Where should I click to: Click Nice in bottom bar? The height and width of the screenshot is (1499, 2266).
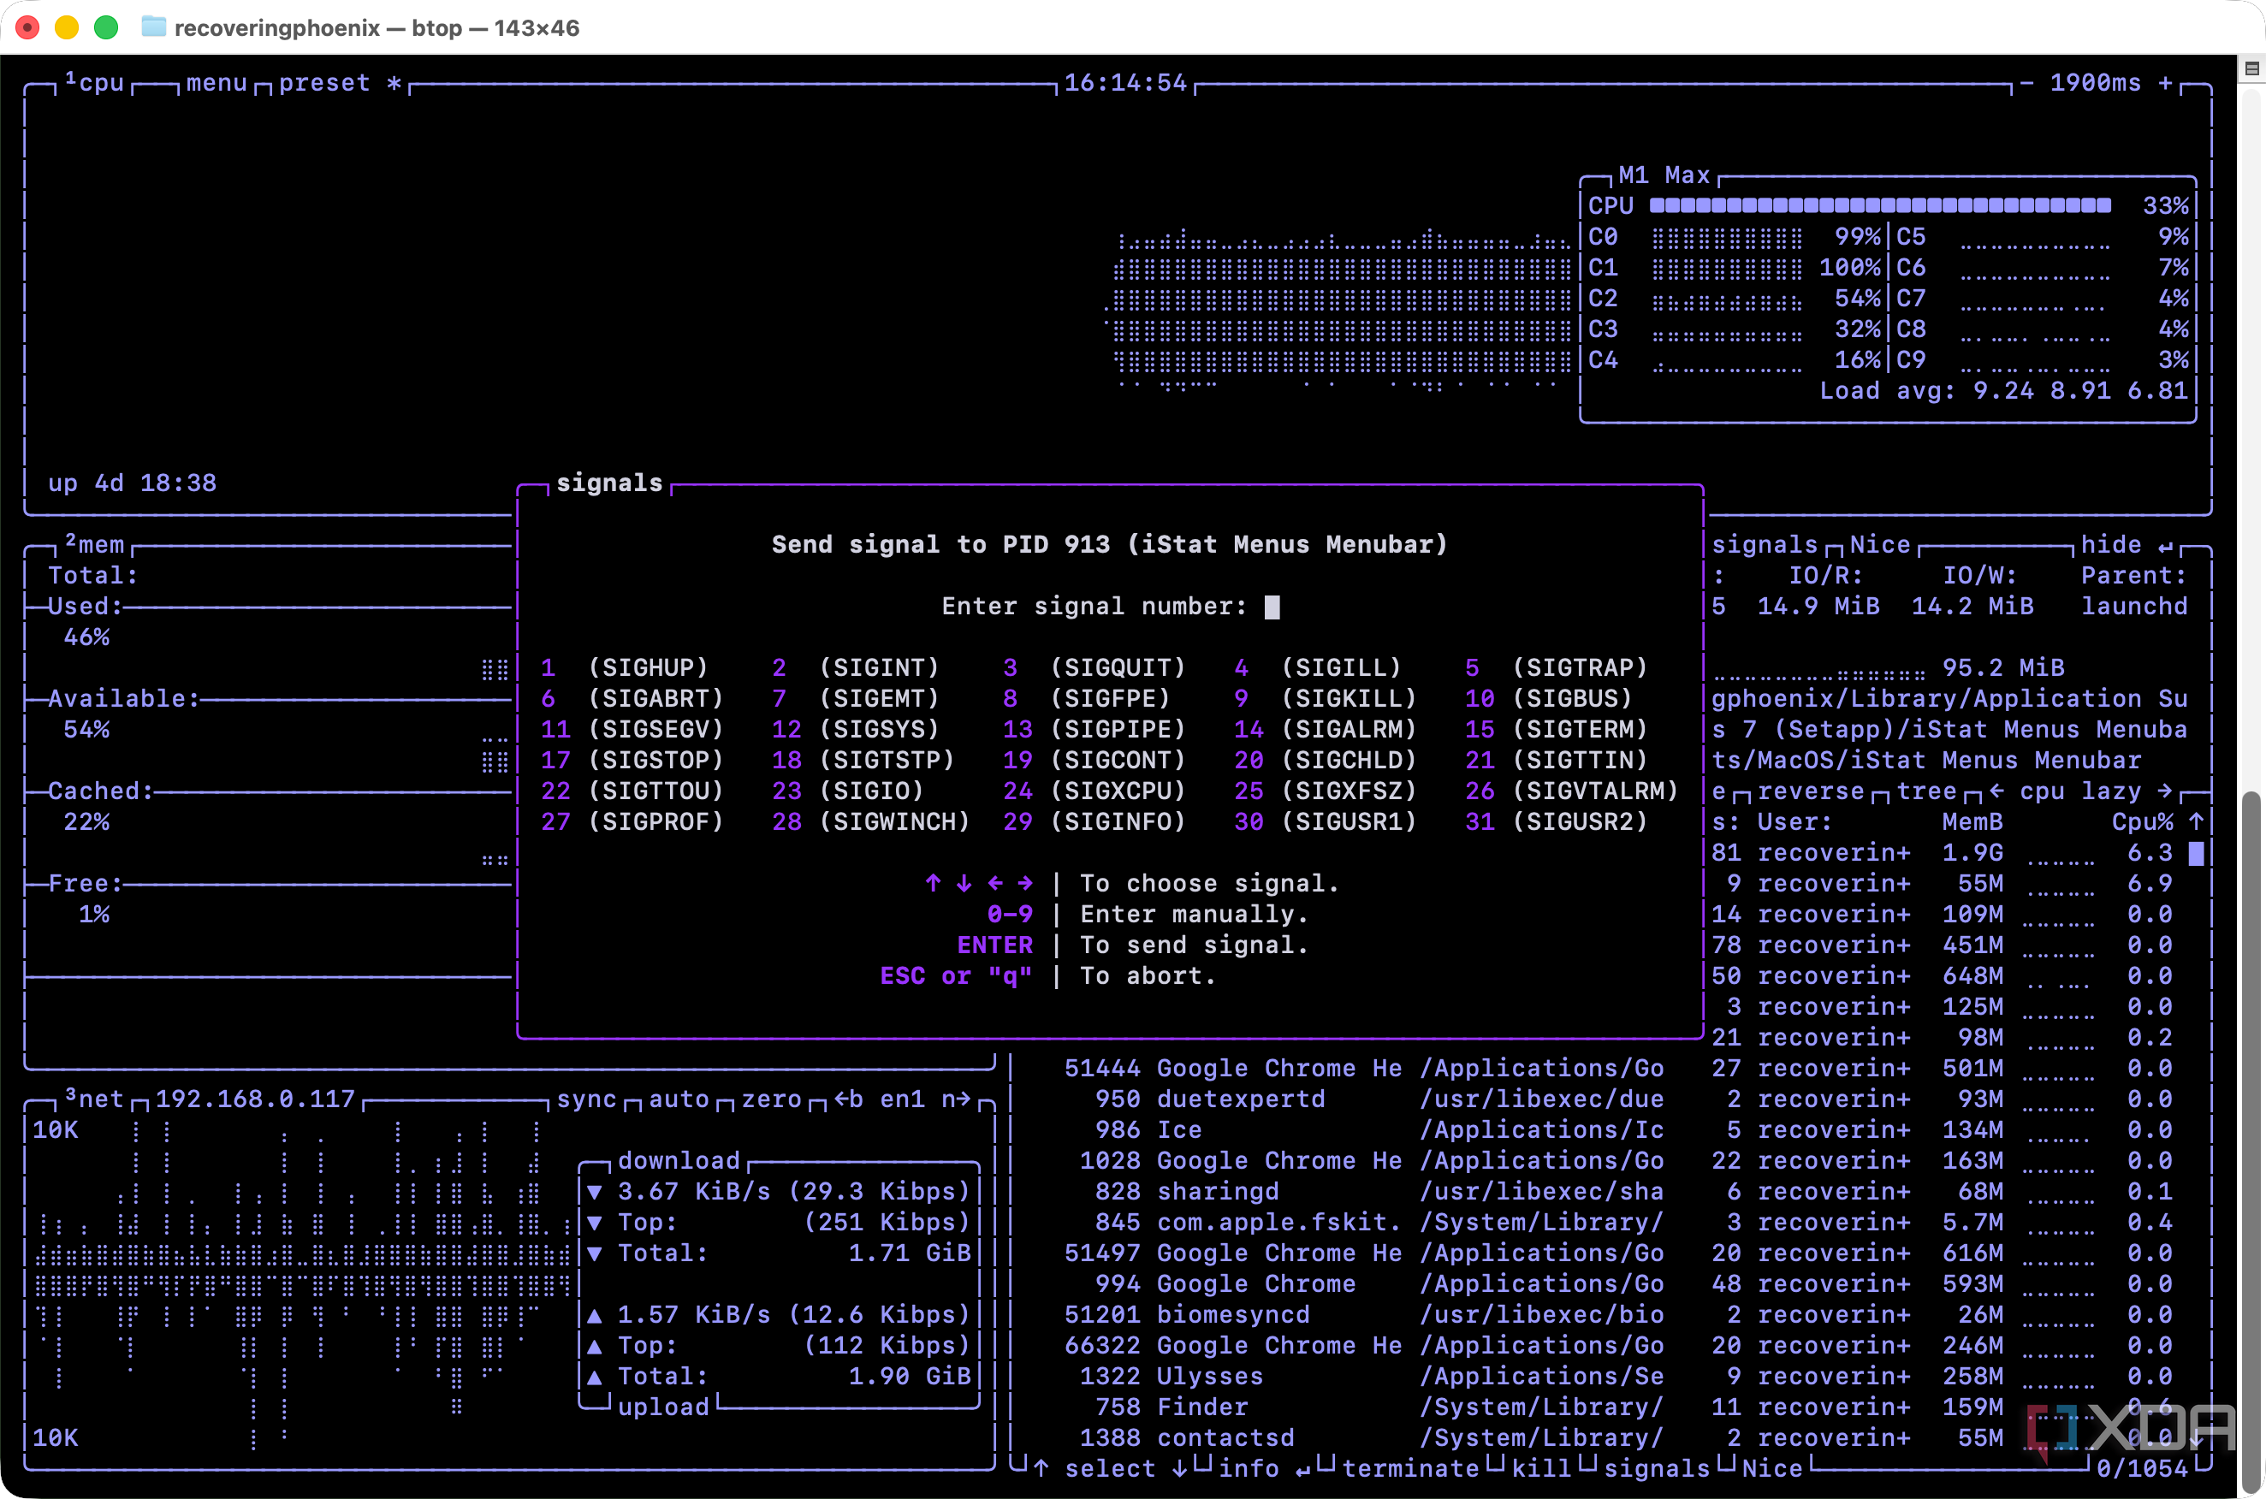tap(1772, 1468)
